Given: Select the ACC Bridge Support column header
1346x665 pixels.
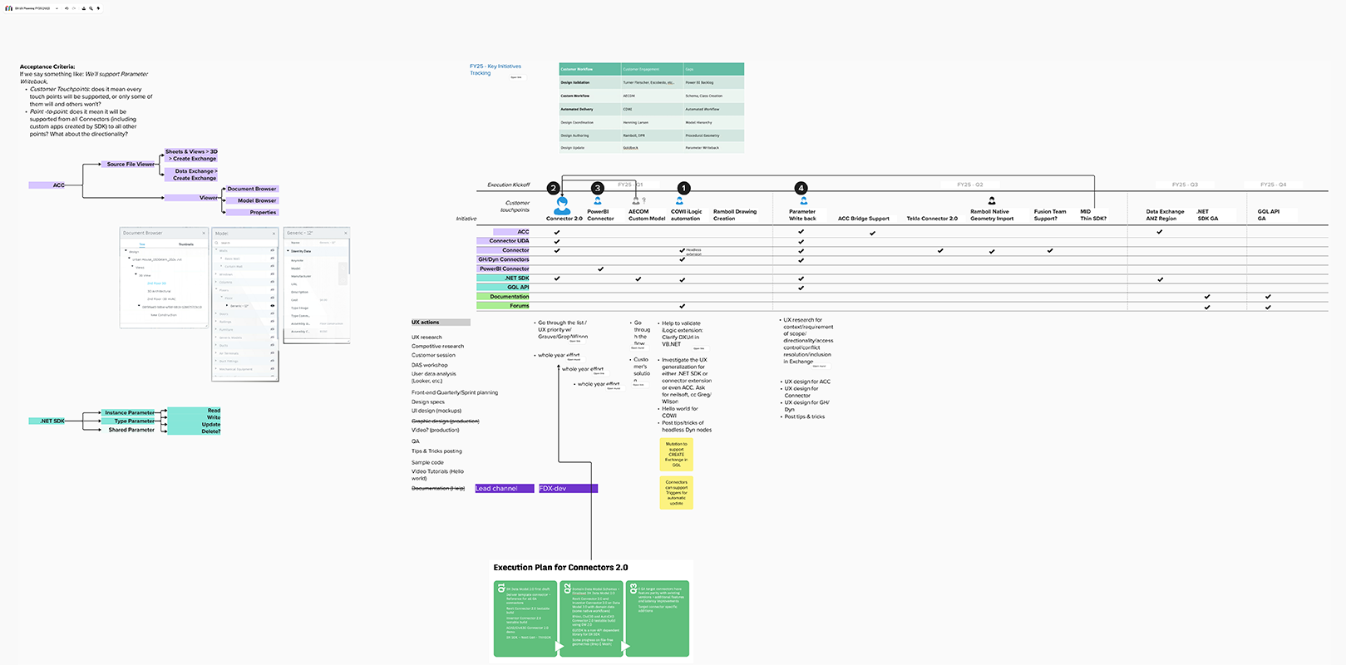Looking at the screenshot, I should 864,219.
